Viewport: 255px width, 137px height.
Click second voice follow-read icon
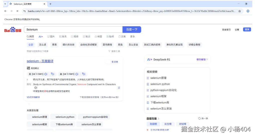point(83,74)
